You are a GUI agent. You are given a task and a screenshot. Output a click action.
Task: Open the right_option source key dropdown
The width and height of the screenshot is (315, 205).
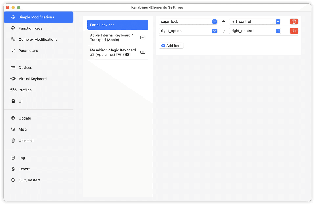click(188, 31)
